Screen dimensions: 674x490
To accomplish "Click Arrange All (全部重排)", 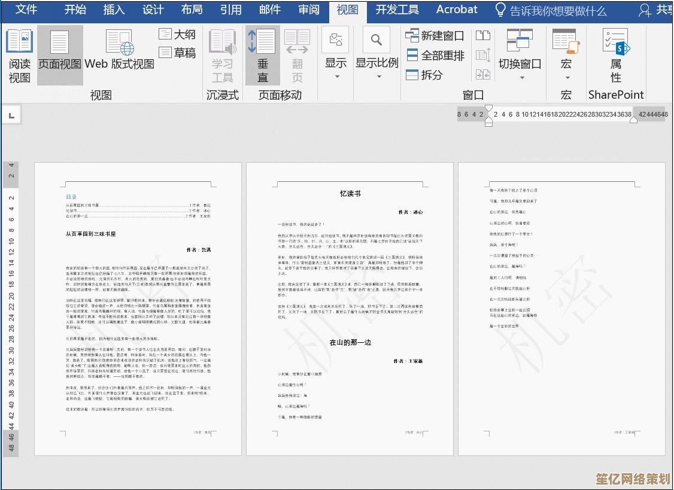I will pyautogui.click(x=435, y=56).
